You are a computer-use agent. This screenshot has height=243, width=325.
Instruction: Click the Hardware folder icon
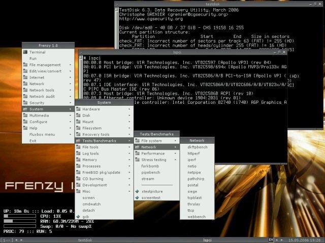point(79,109)
